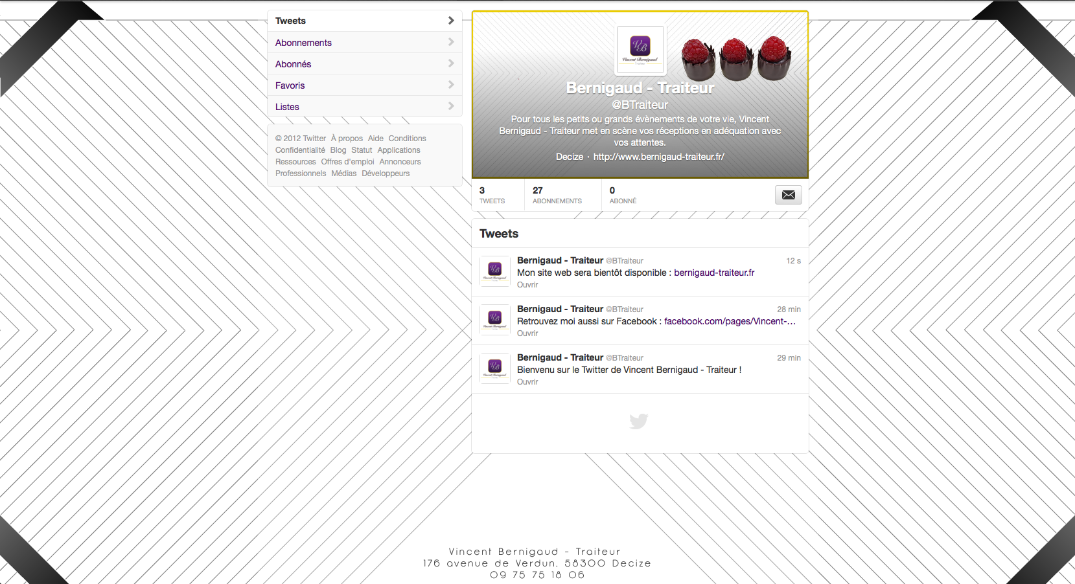
Task: View the 3 Tweets count
Action: point(492,195)
